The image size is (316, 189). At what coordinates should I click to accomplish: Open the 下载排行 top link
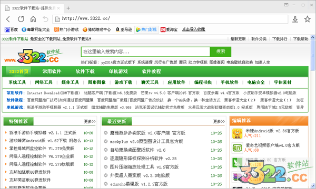[x=280, y=39]
